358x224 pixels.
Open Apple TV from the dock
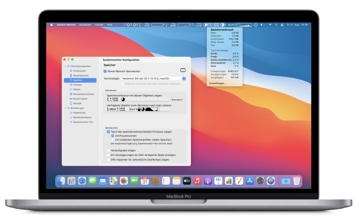[x=187, y=181]
